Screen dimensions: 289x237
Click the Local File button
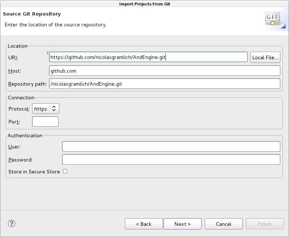pos(265,57)
